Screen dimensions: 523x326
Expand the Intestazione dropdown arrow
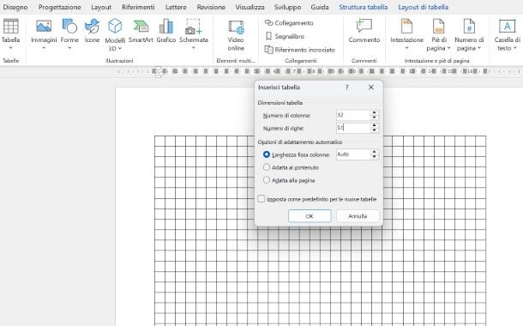[x=406, y=48]
